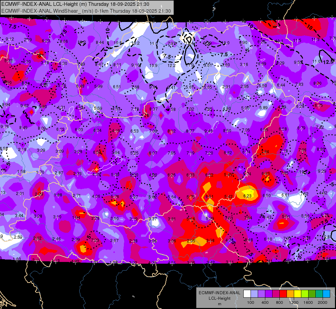Click grid value 8.66 on the map

(x=63, y=42)
